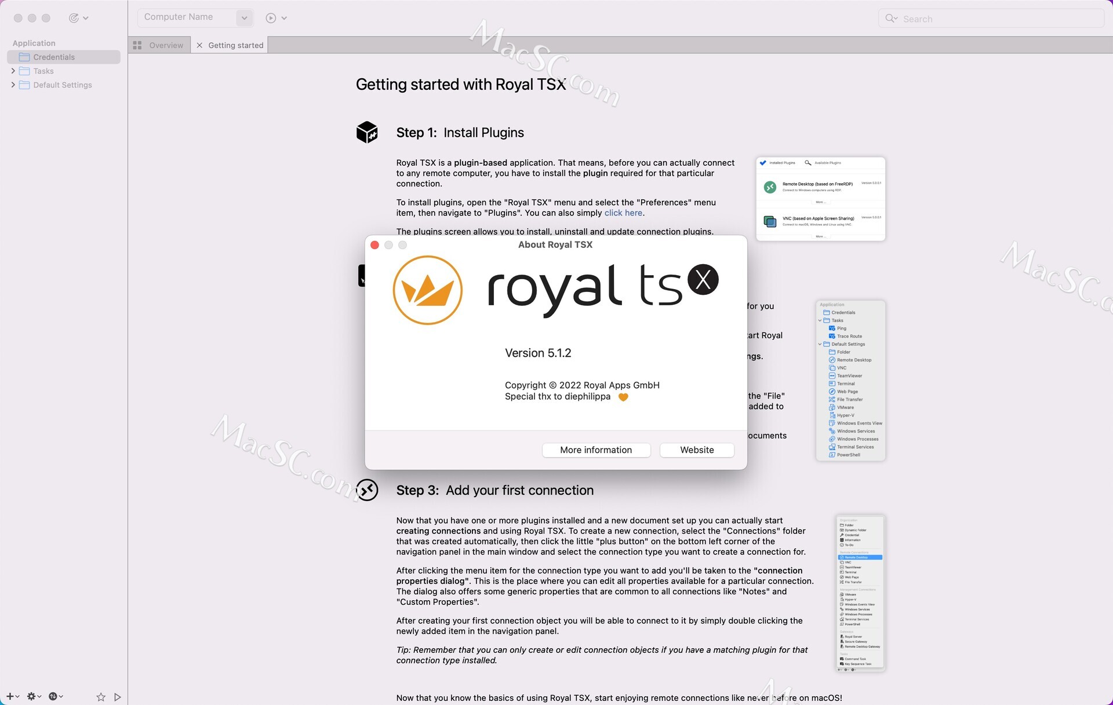Screen dimensions: 1113x705
Task: Open search options via magnifier icon
Action: [x=892, y=19]
